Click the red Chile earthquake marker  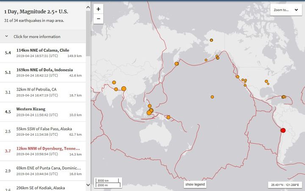pos(283,131)
